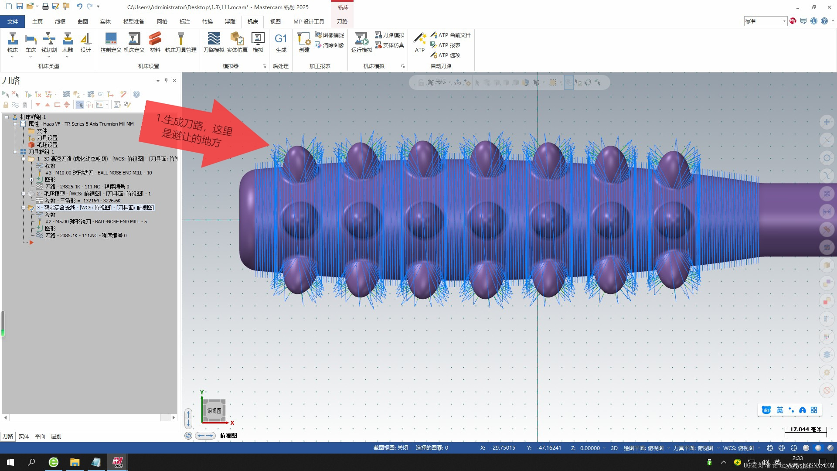Select 毛坯设置 stock setup tree item
The image size is (837, 471).
(47, 145)
